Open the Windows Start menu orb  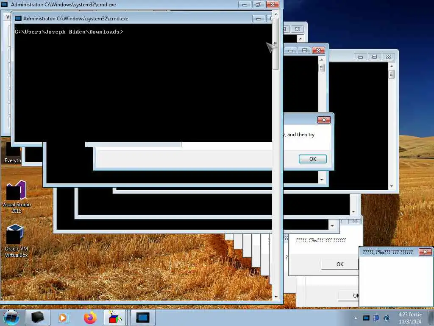(x=11, y=318)
